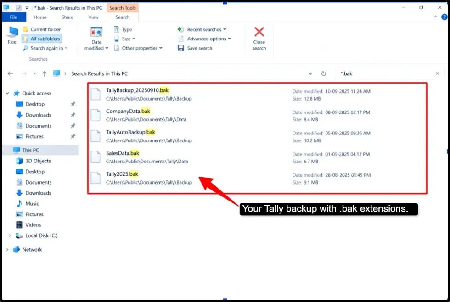Viewport: 450px width, 302px height.
Task: Click the This PC search location icon in ribbon
Action: coord(12,35)
